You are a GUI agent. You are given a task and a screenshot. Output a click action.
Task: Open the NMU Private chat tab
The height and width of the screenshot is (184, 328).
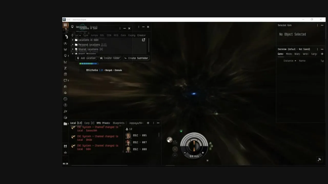point(103,123)
